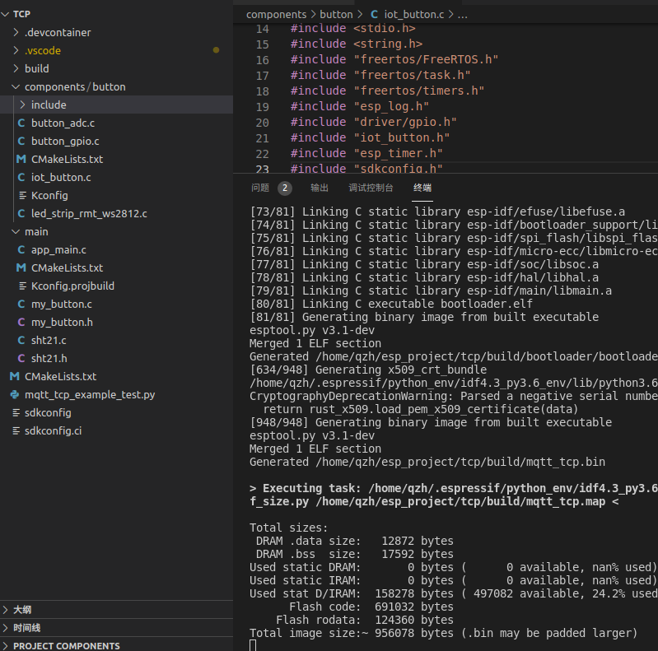
Task: Open my_button.h file
Action: tap(62, 322)
